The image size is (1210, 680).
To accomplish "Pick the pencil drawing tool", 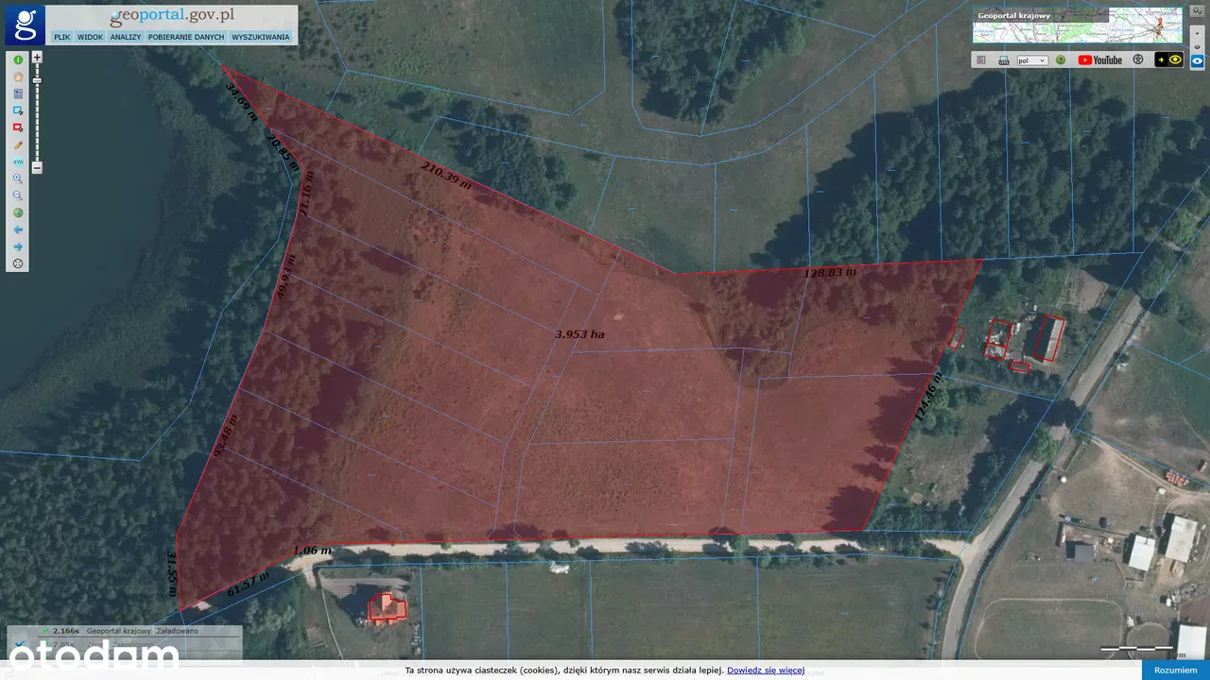I will (x=18, y=145).
